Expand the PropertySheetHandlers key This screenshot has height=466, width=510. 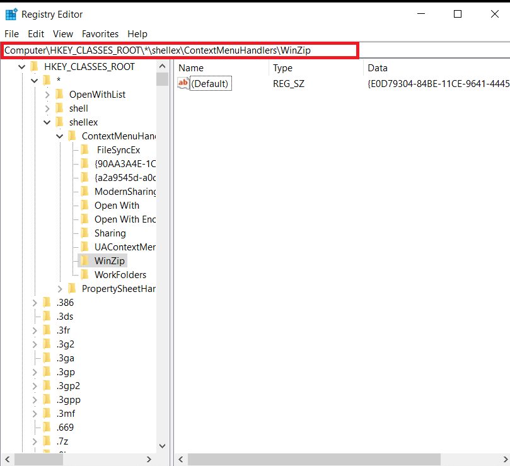(x=60, y=289)
